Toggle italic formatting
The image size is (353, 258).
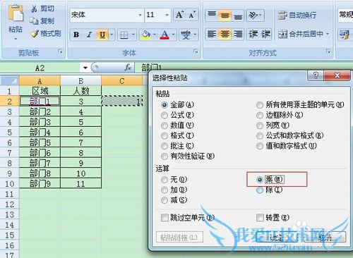pyautogui.click(x=89, y=35)
